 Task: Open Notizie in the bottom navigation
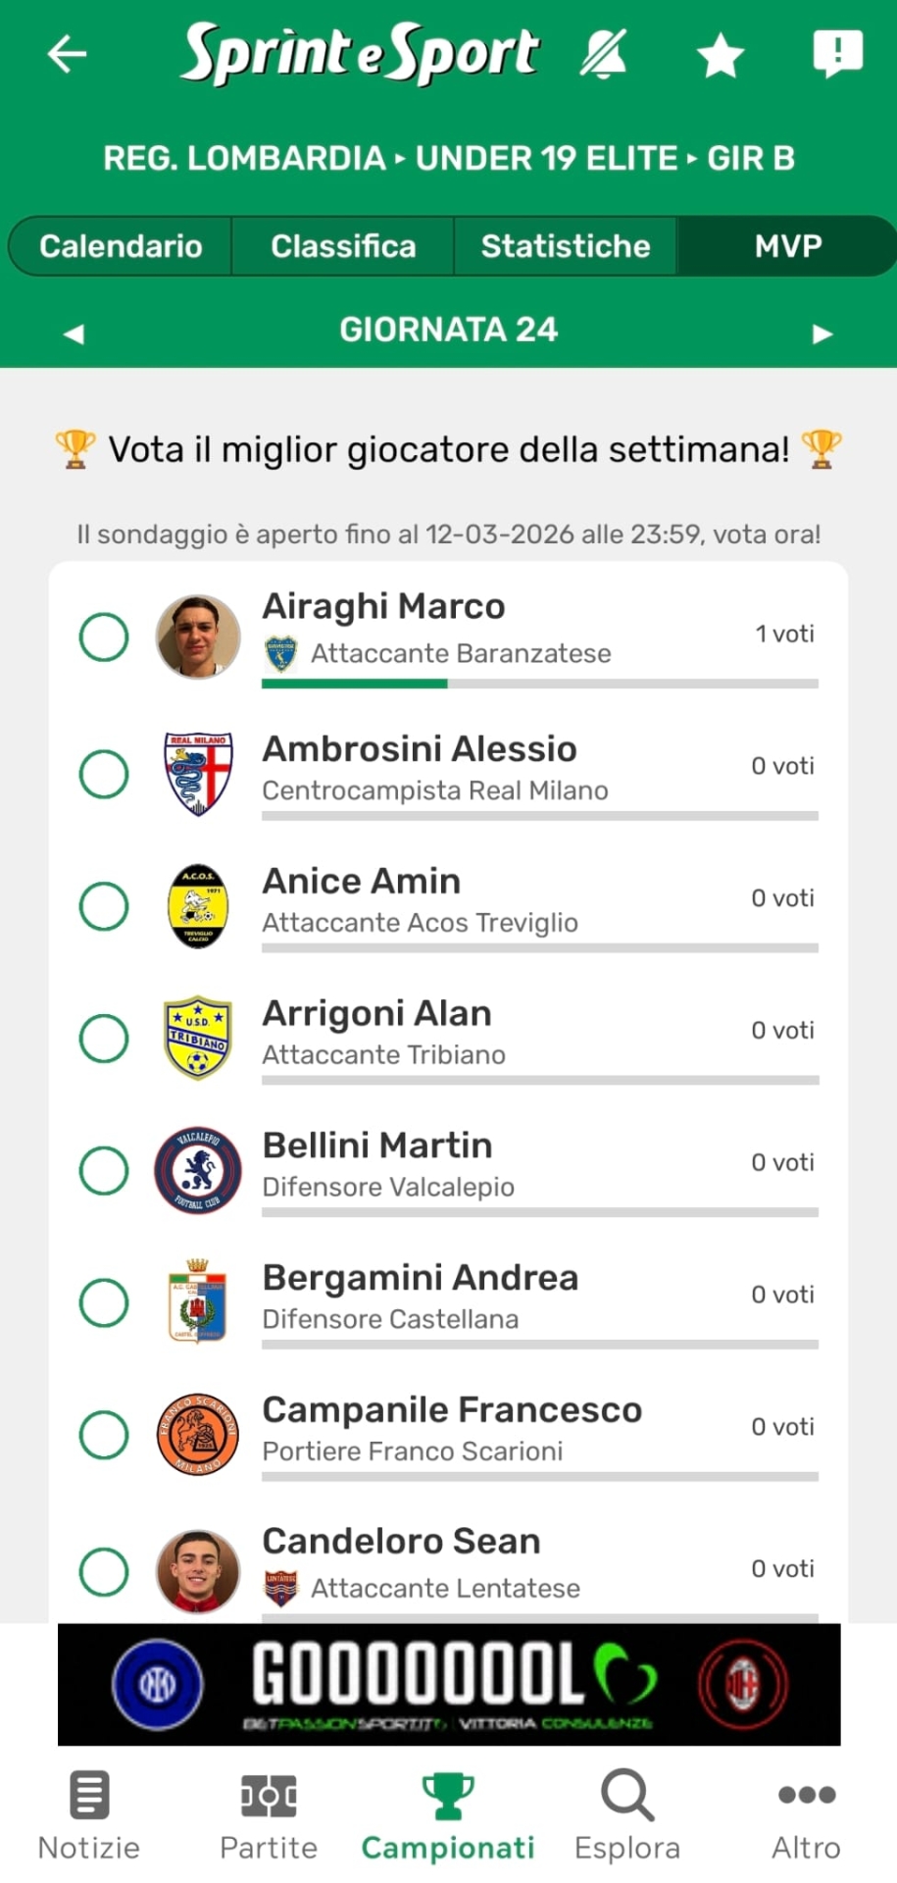89,1815
